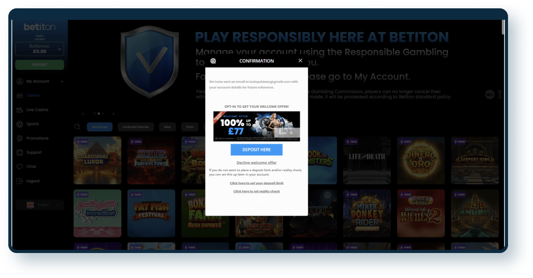
Task: Open the English language selector
Action: (x=40, y=205)
